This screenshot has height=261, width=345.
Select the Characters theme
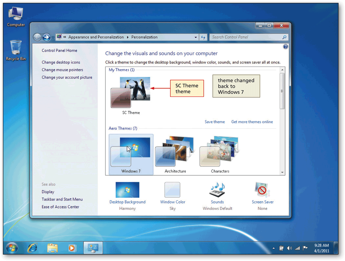point(220,154)
